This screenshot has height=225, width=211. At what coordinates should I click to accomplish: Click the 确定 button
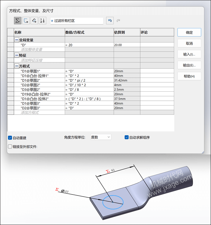189,33
